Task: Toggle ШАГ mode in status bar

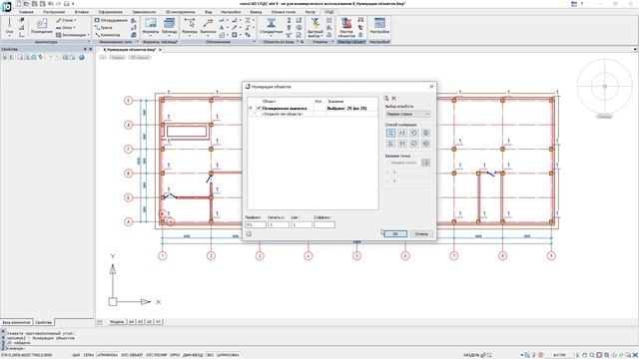Action: pyautogui.click(x=76, y=355)
